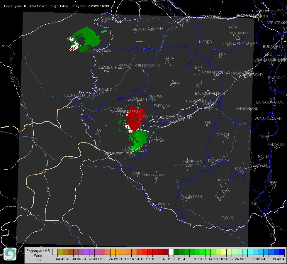Click the KÖRMEND city label
Viewport: 287px width, 264px height.
pos(103,89)
